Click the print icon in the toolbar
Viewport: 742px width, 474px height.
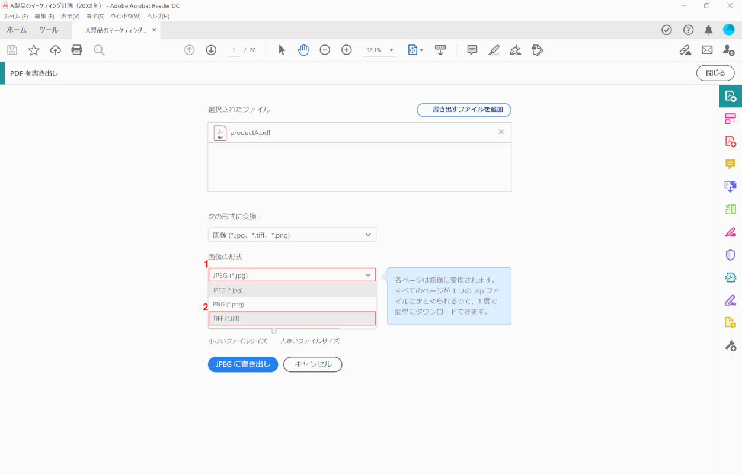pos(76,50)
